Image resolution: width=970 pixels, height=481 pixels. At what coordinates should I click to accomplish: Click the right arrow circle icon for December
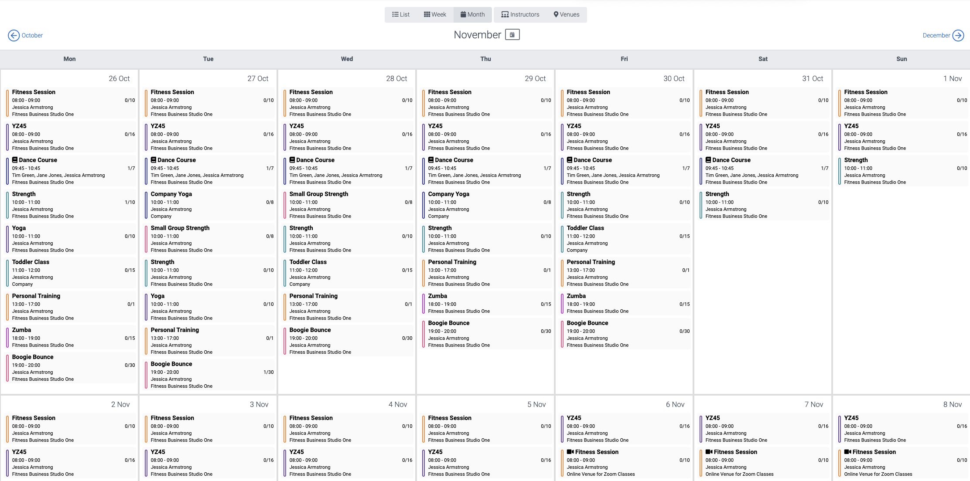point(958,35)
